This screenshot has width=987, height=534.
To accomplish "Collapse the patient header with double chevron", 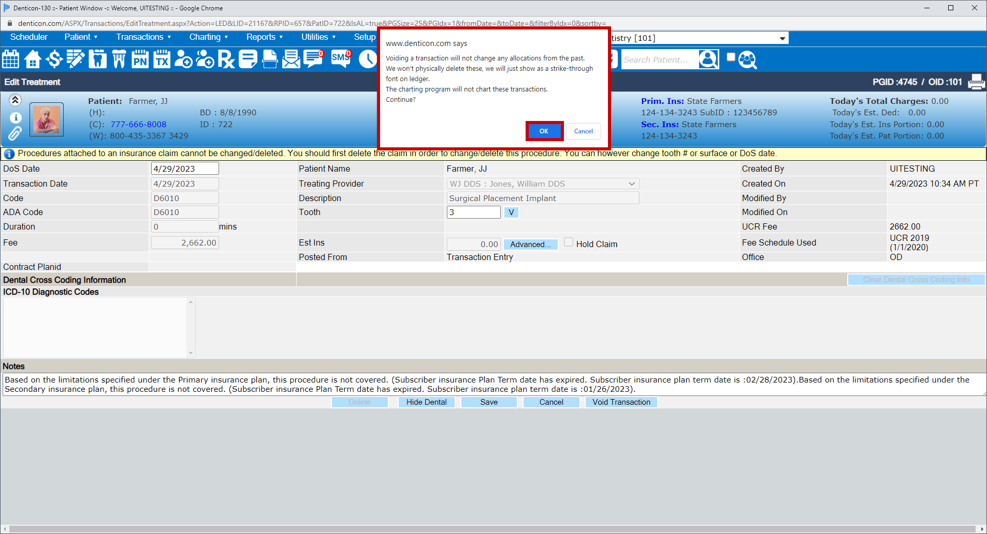I will 15,99.
